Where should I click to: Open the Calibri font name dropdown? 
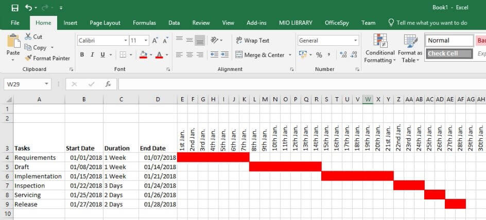click(126, 41)
